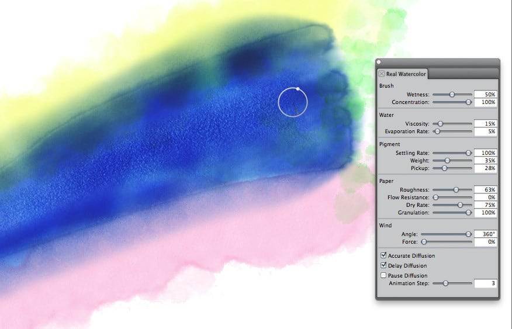Click the Wetness slider handle
The image size is (512, 329).
click(452, 94)
